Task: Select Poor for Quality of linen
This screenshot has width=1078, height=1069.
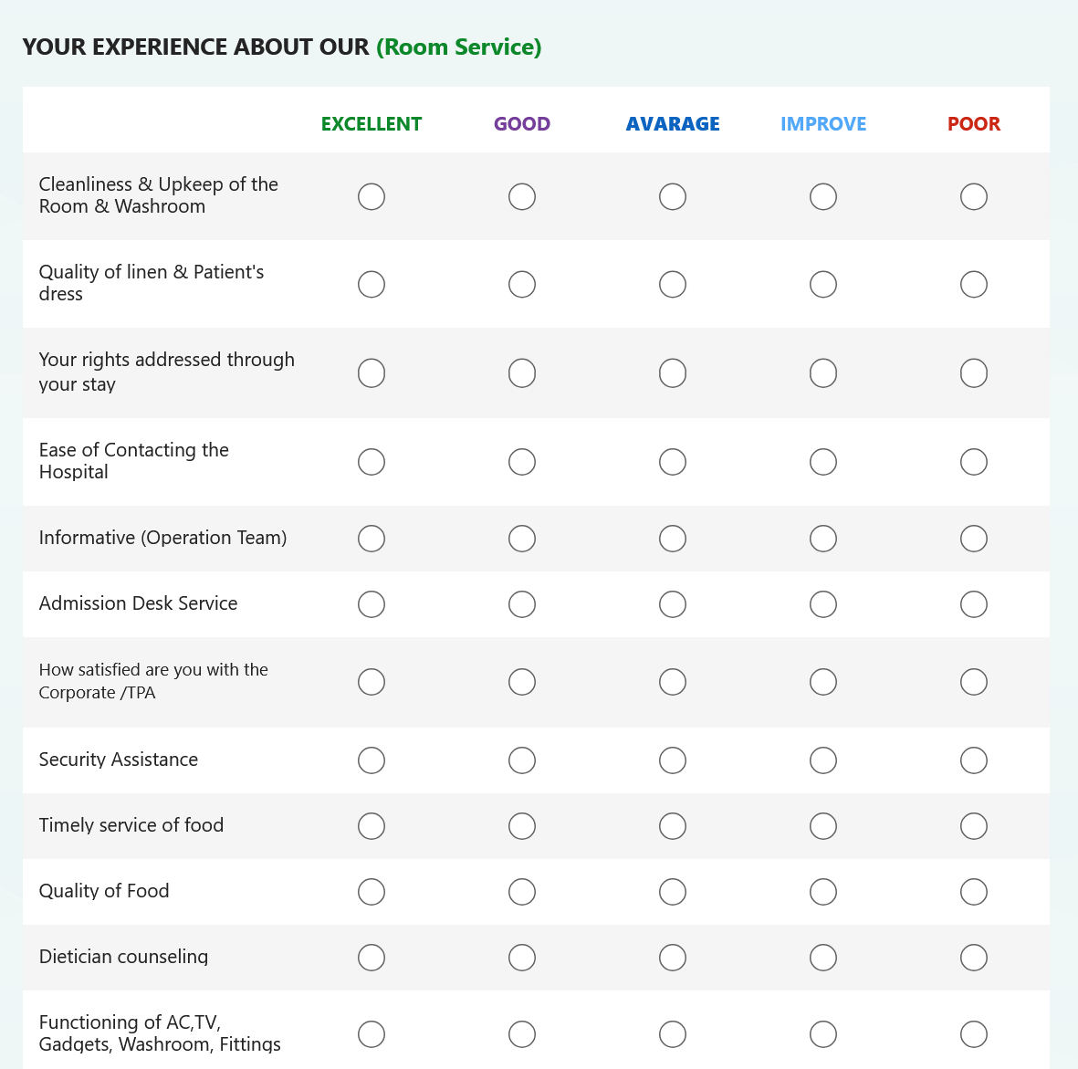Action: (974, 285)
